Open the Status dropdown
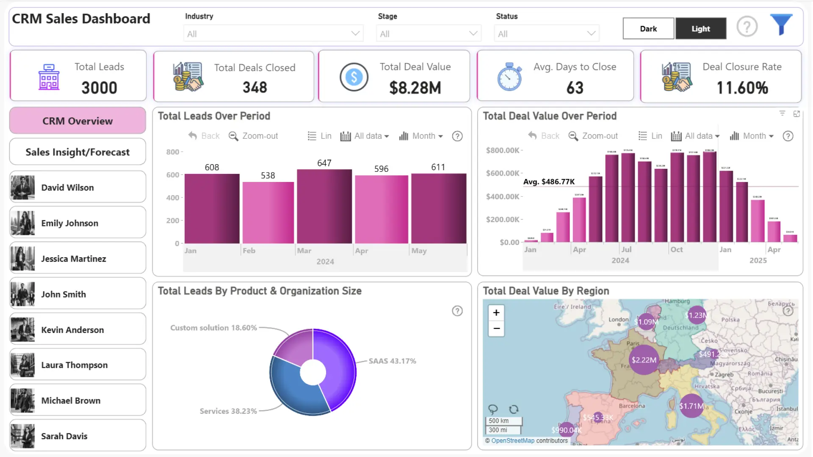Screen dimensions: 813x457 coord(546,33)
